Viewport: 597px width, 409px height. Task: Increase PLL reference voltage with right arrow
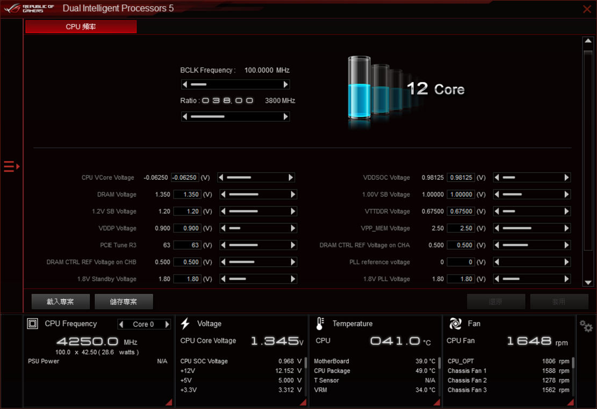point(566,262)
